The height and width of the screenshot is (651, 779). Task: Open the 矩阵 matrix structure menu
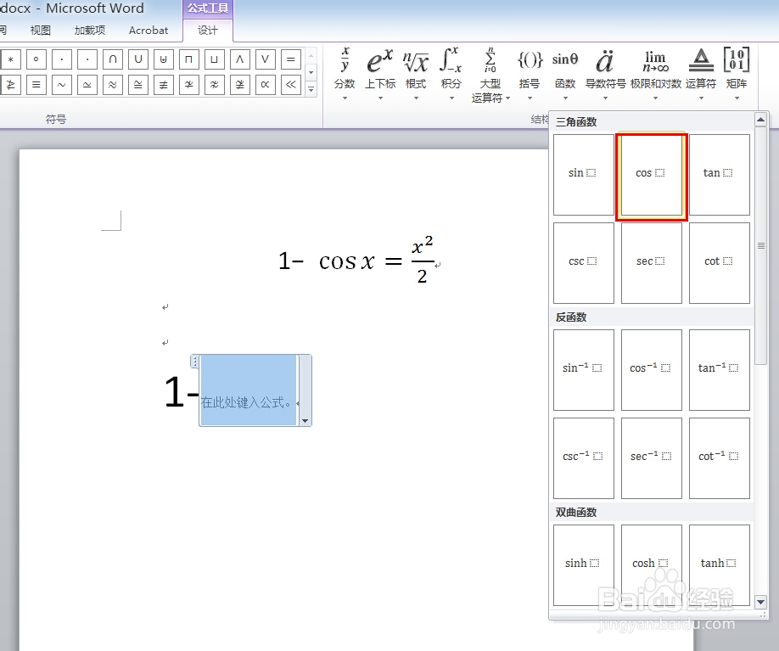pos(737,74)
